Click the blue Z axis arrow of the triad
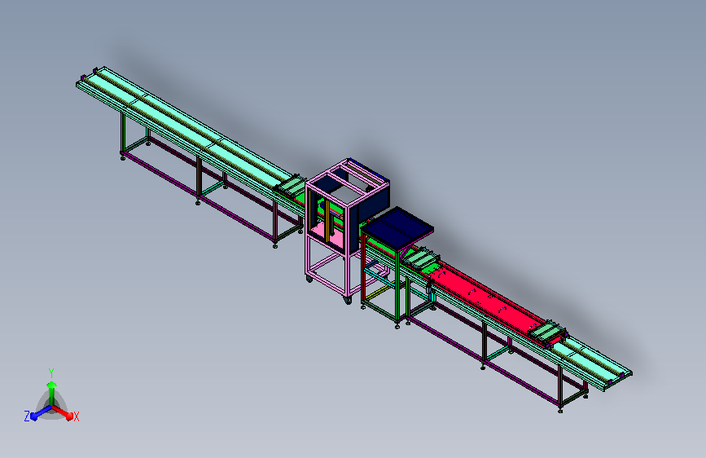706x458 pixels. point(39,413)
